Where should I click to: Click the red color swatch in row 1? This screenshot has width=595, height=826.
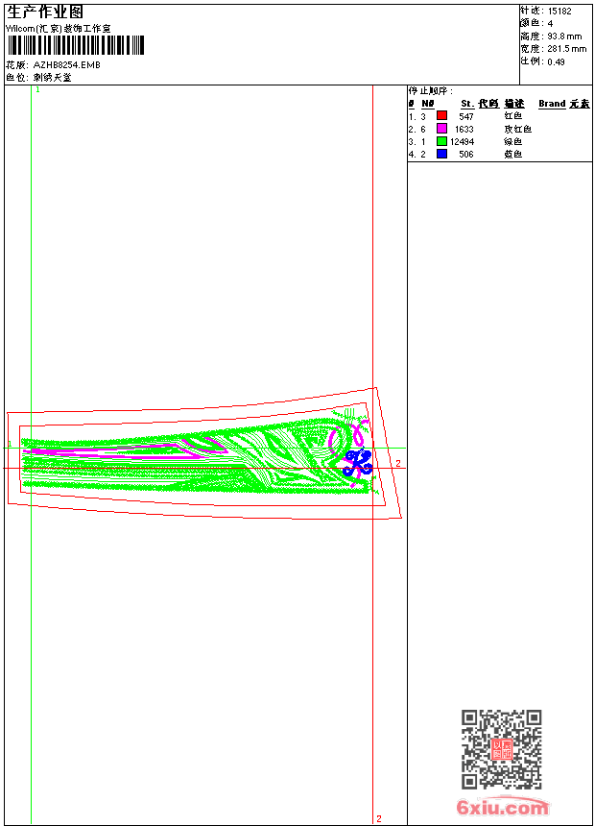pyautogui.click(x=441, y=116)
